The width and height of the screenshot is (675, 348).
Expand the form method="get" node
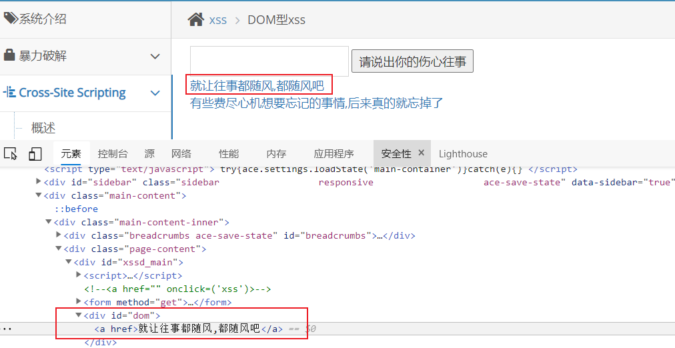click(x=79, y=302)
